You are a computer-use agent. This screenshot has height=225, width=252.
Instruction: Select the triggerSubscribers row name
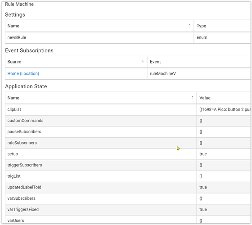point(25,165)
